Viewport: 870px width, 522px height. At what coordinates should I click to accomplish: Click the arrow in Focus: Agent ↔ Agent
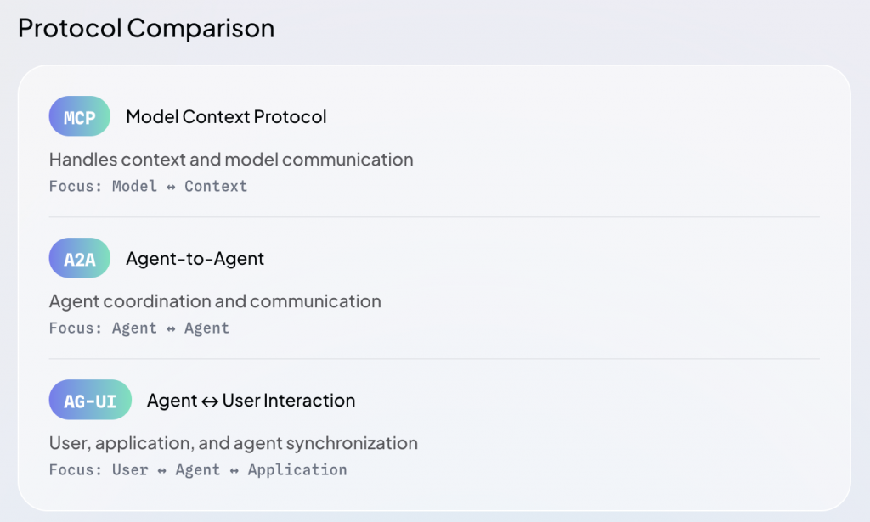coord(171,328)
